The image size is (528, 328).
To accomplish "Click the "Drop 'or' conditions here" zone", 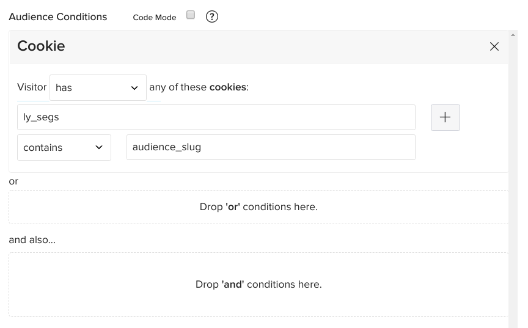I will (258, 207).
